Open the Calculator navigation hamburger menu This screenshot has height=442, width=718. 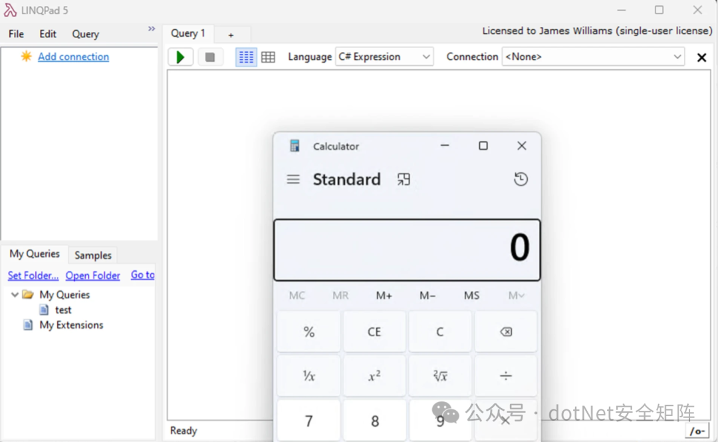click(293, 179)
